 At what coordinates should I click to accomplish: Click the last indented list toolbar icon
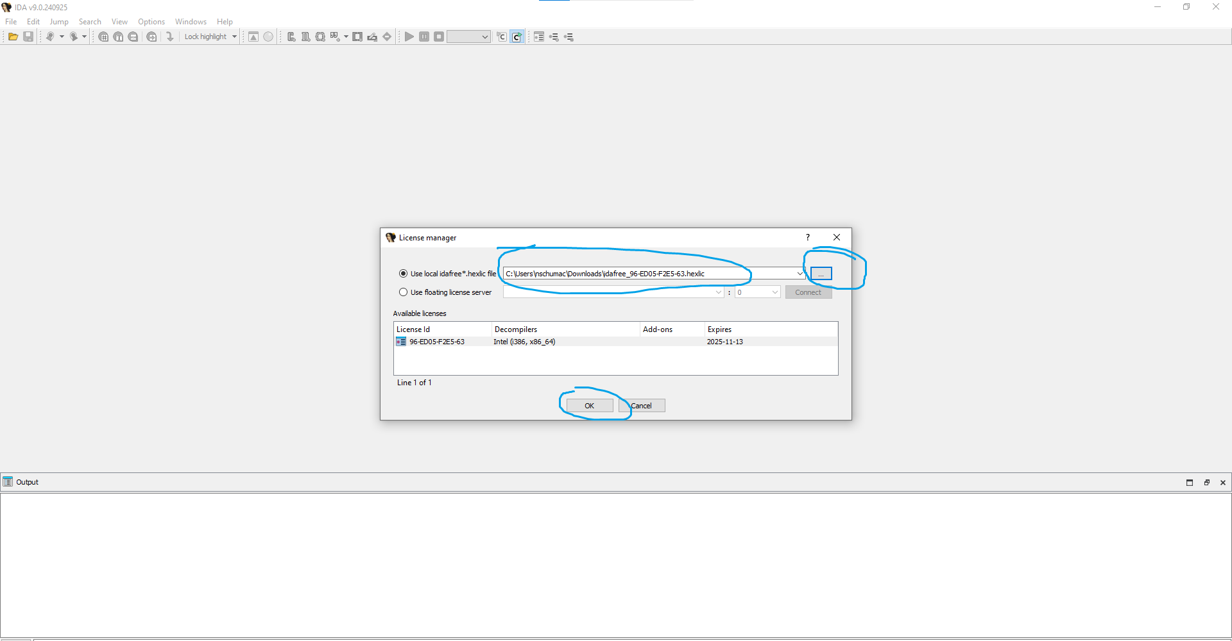pos(569,37)
